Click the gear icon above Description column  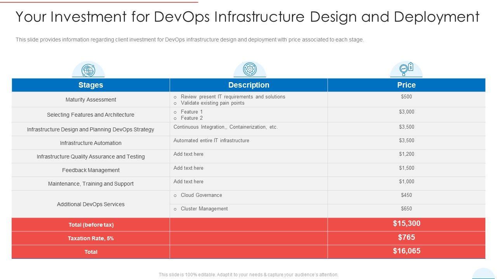tap(249, 70)
